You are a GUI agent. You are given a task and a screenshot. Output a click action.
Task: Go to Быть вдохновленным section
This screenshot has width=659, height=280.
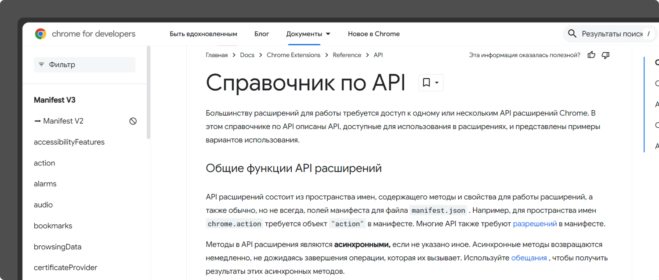[203, 34]
